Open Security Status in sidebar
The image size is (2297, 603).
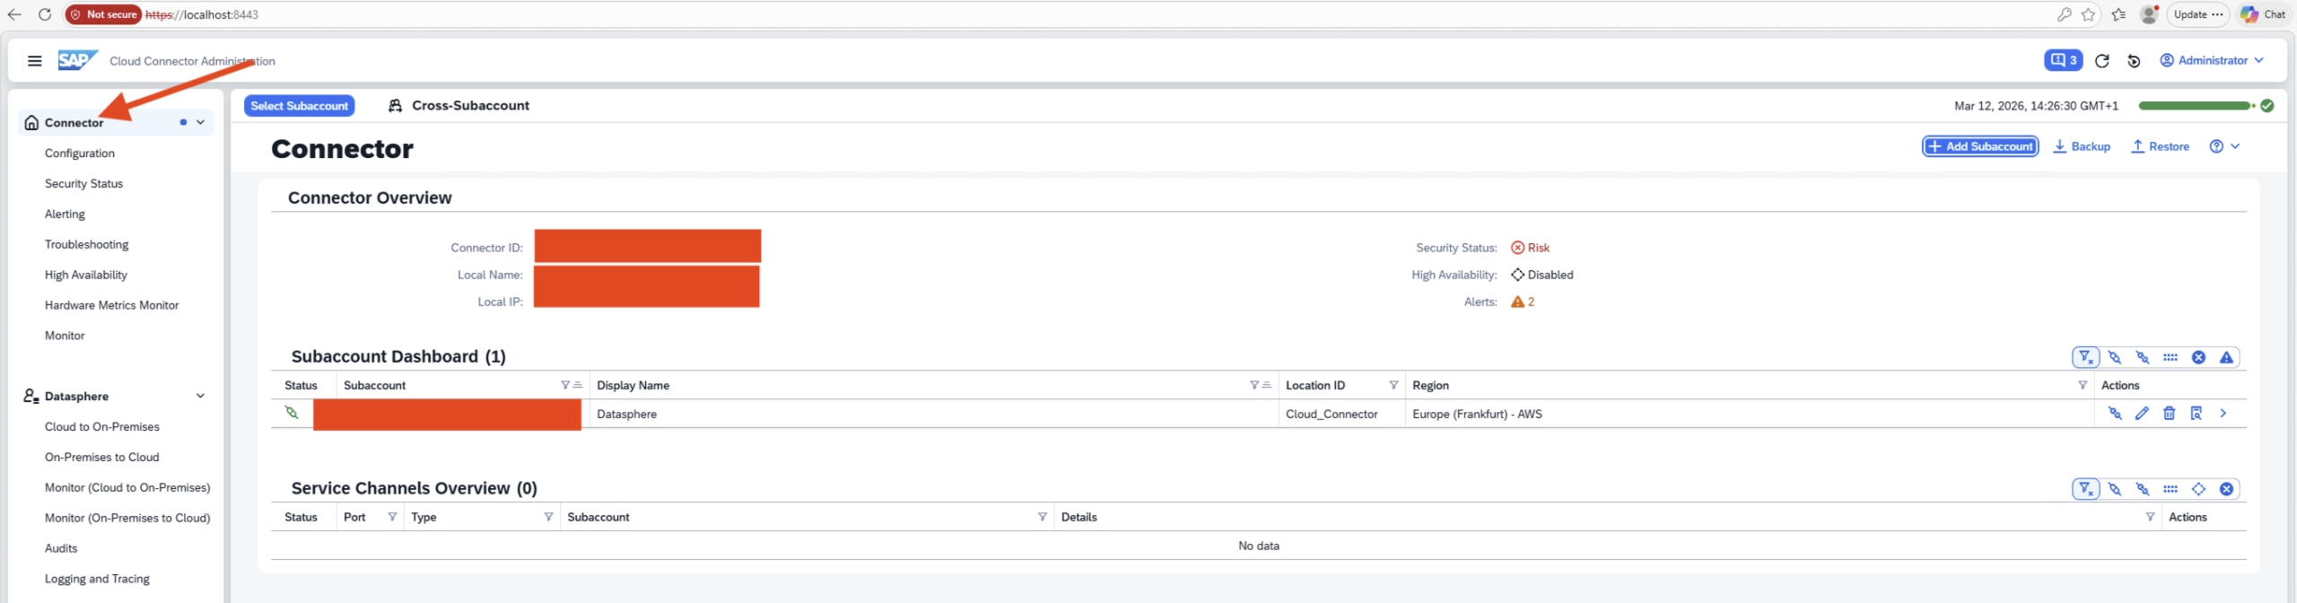[x=83, y=184]
